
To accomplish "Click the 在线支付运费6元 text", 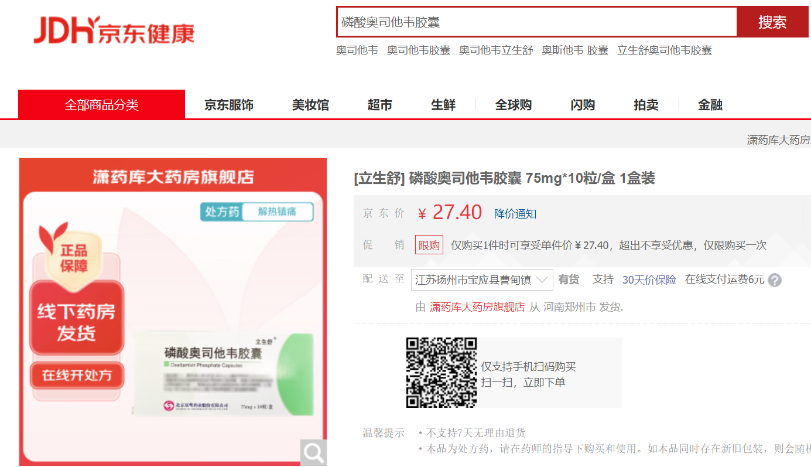I will coord(725,279).
